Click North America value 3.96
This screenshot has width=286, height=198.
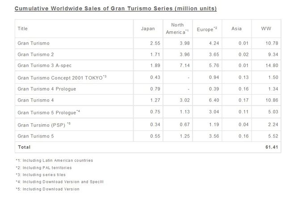(x=185, y=55)
